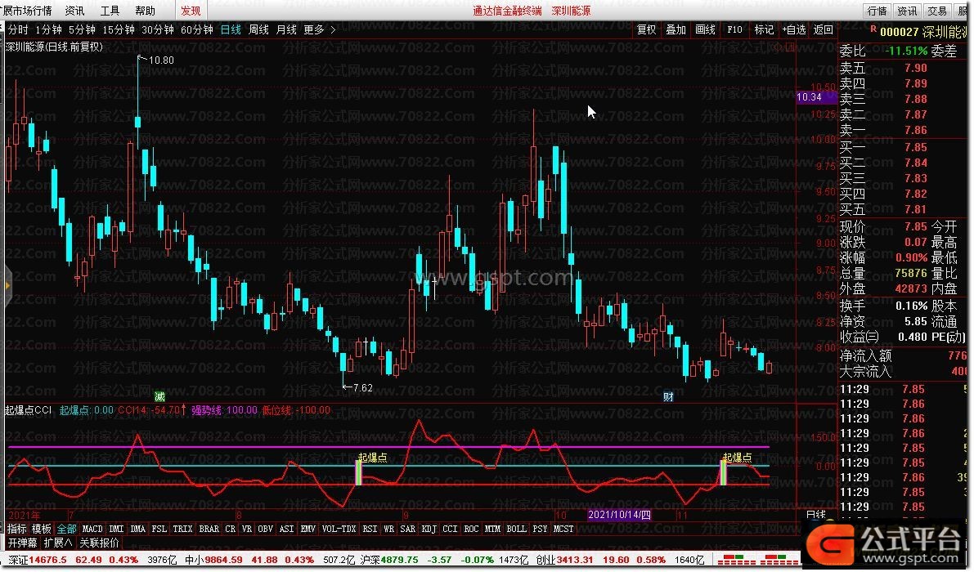Click the green 减 marker on chart
Image resolution: width=974 pixels, height=572 pixels.
click(159, 397)
